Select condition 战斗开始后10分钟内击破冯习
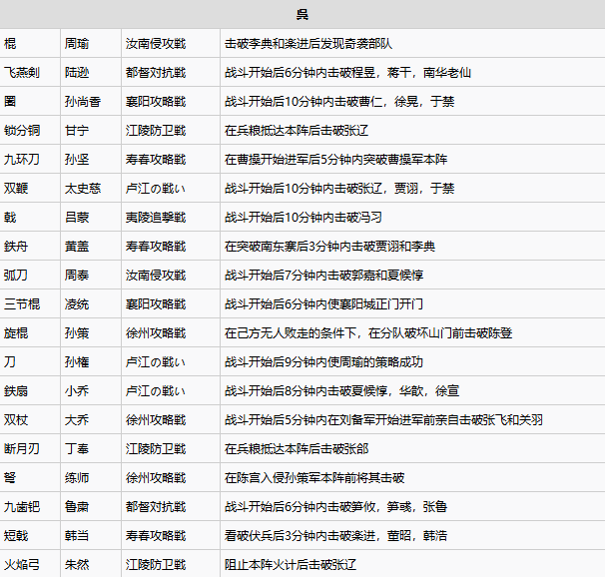Screen dimensions: 605x577 coord(302,218)
